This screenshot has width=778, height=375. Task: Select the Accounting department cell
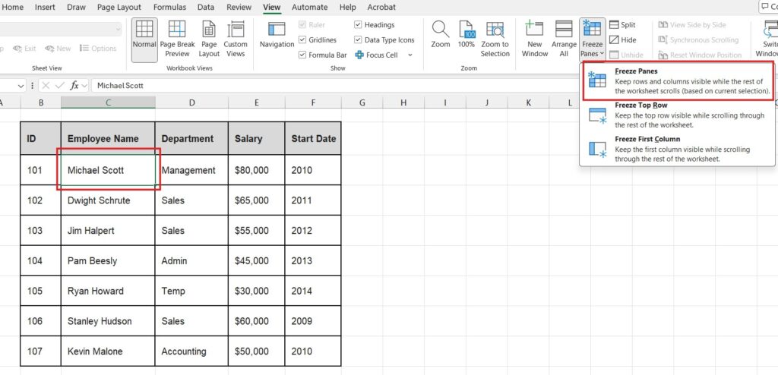pos(191,351)
